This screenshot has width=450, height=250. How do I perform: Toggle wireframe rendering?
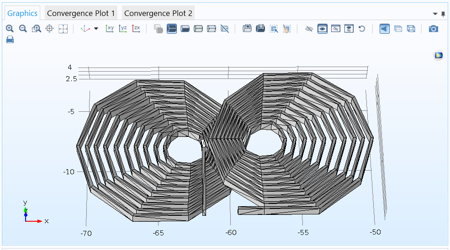coord(411,29)
